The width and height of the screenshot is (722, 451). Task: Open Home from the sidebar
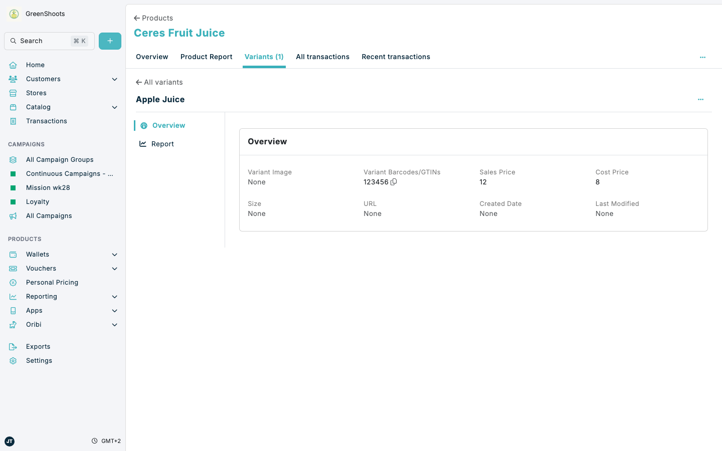[35, 65]
